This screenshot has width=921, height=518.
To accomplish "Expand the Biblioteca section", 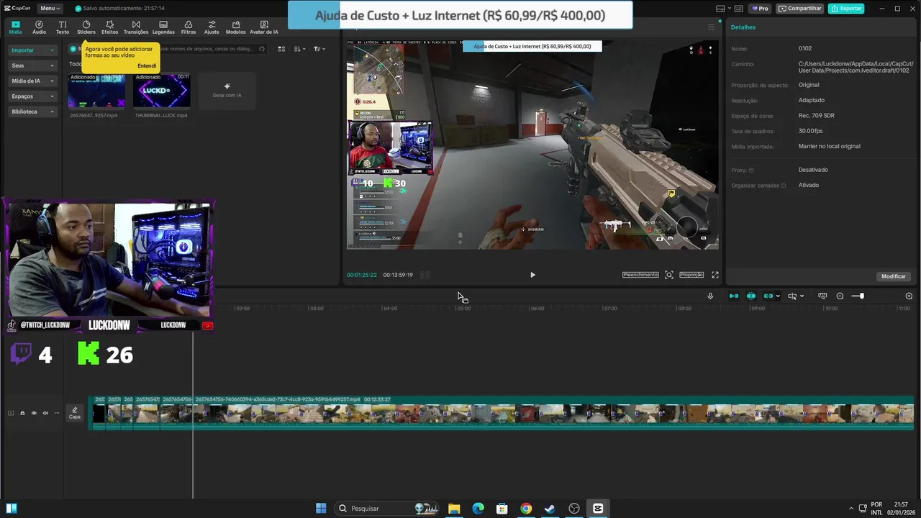I will click(x=32, y=112).
